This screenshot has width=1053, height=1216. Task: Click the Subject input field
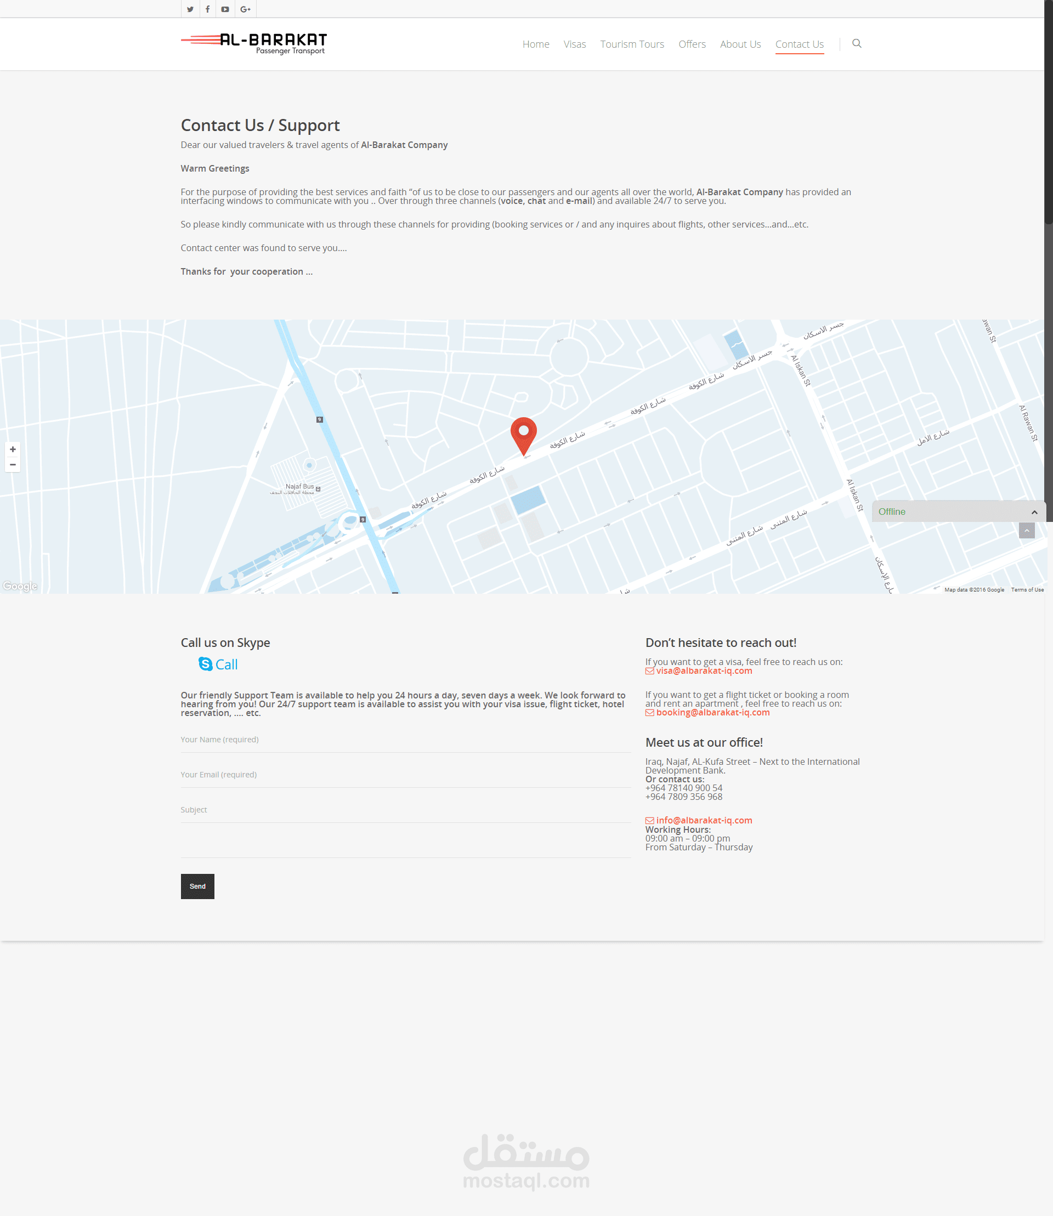[x=405, y=810]
